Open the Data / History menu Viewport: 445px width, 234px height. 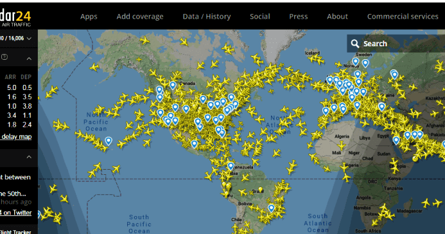(207, 17)
